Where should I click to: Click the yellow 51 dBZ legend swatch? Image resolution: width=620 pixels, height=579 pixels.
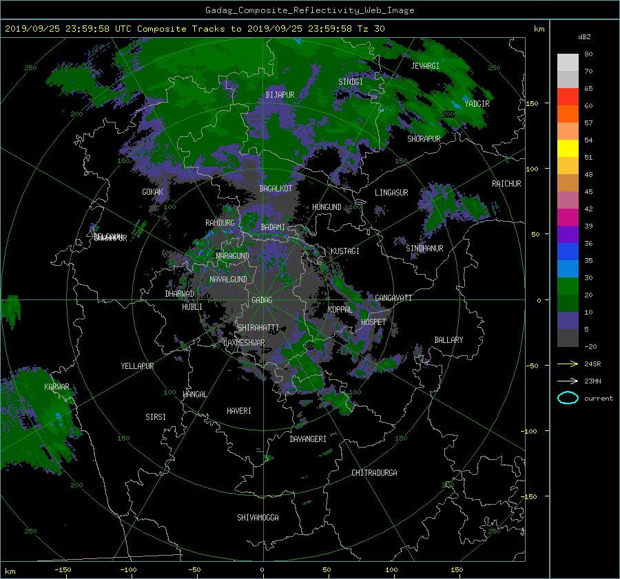(568, 149)
